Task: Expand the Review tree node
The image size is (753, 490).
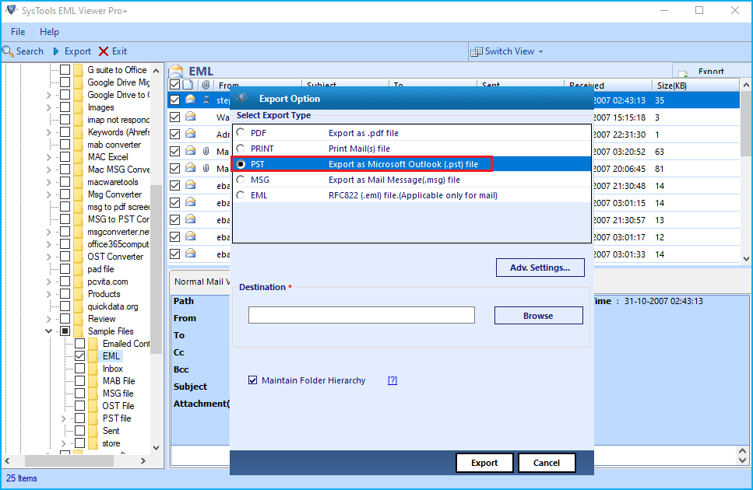Action: pos(48,319)
